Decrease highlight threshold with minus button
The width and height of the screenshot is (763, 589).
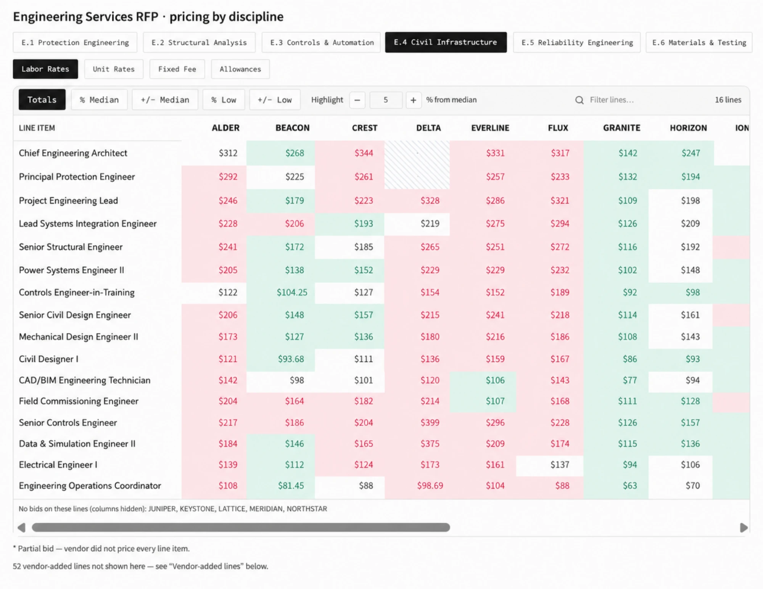(357, 100)
